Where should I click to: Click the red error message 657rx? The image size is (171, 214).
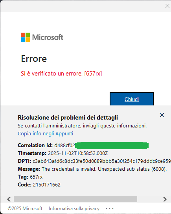tap(61, 74)
